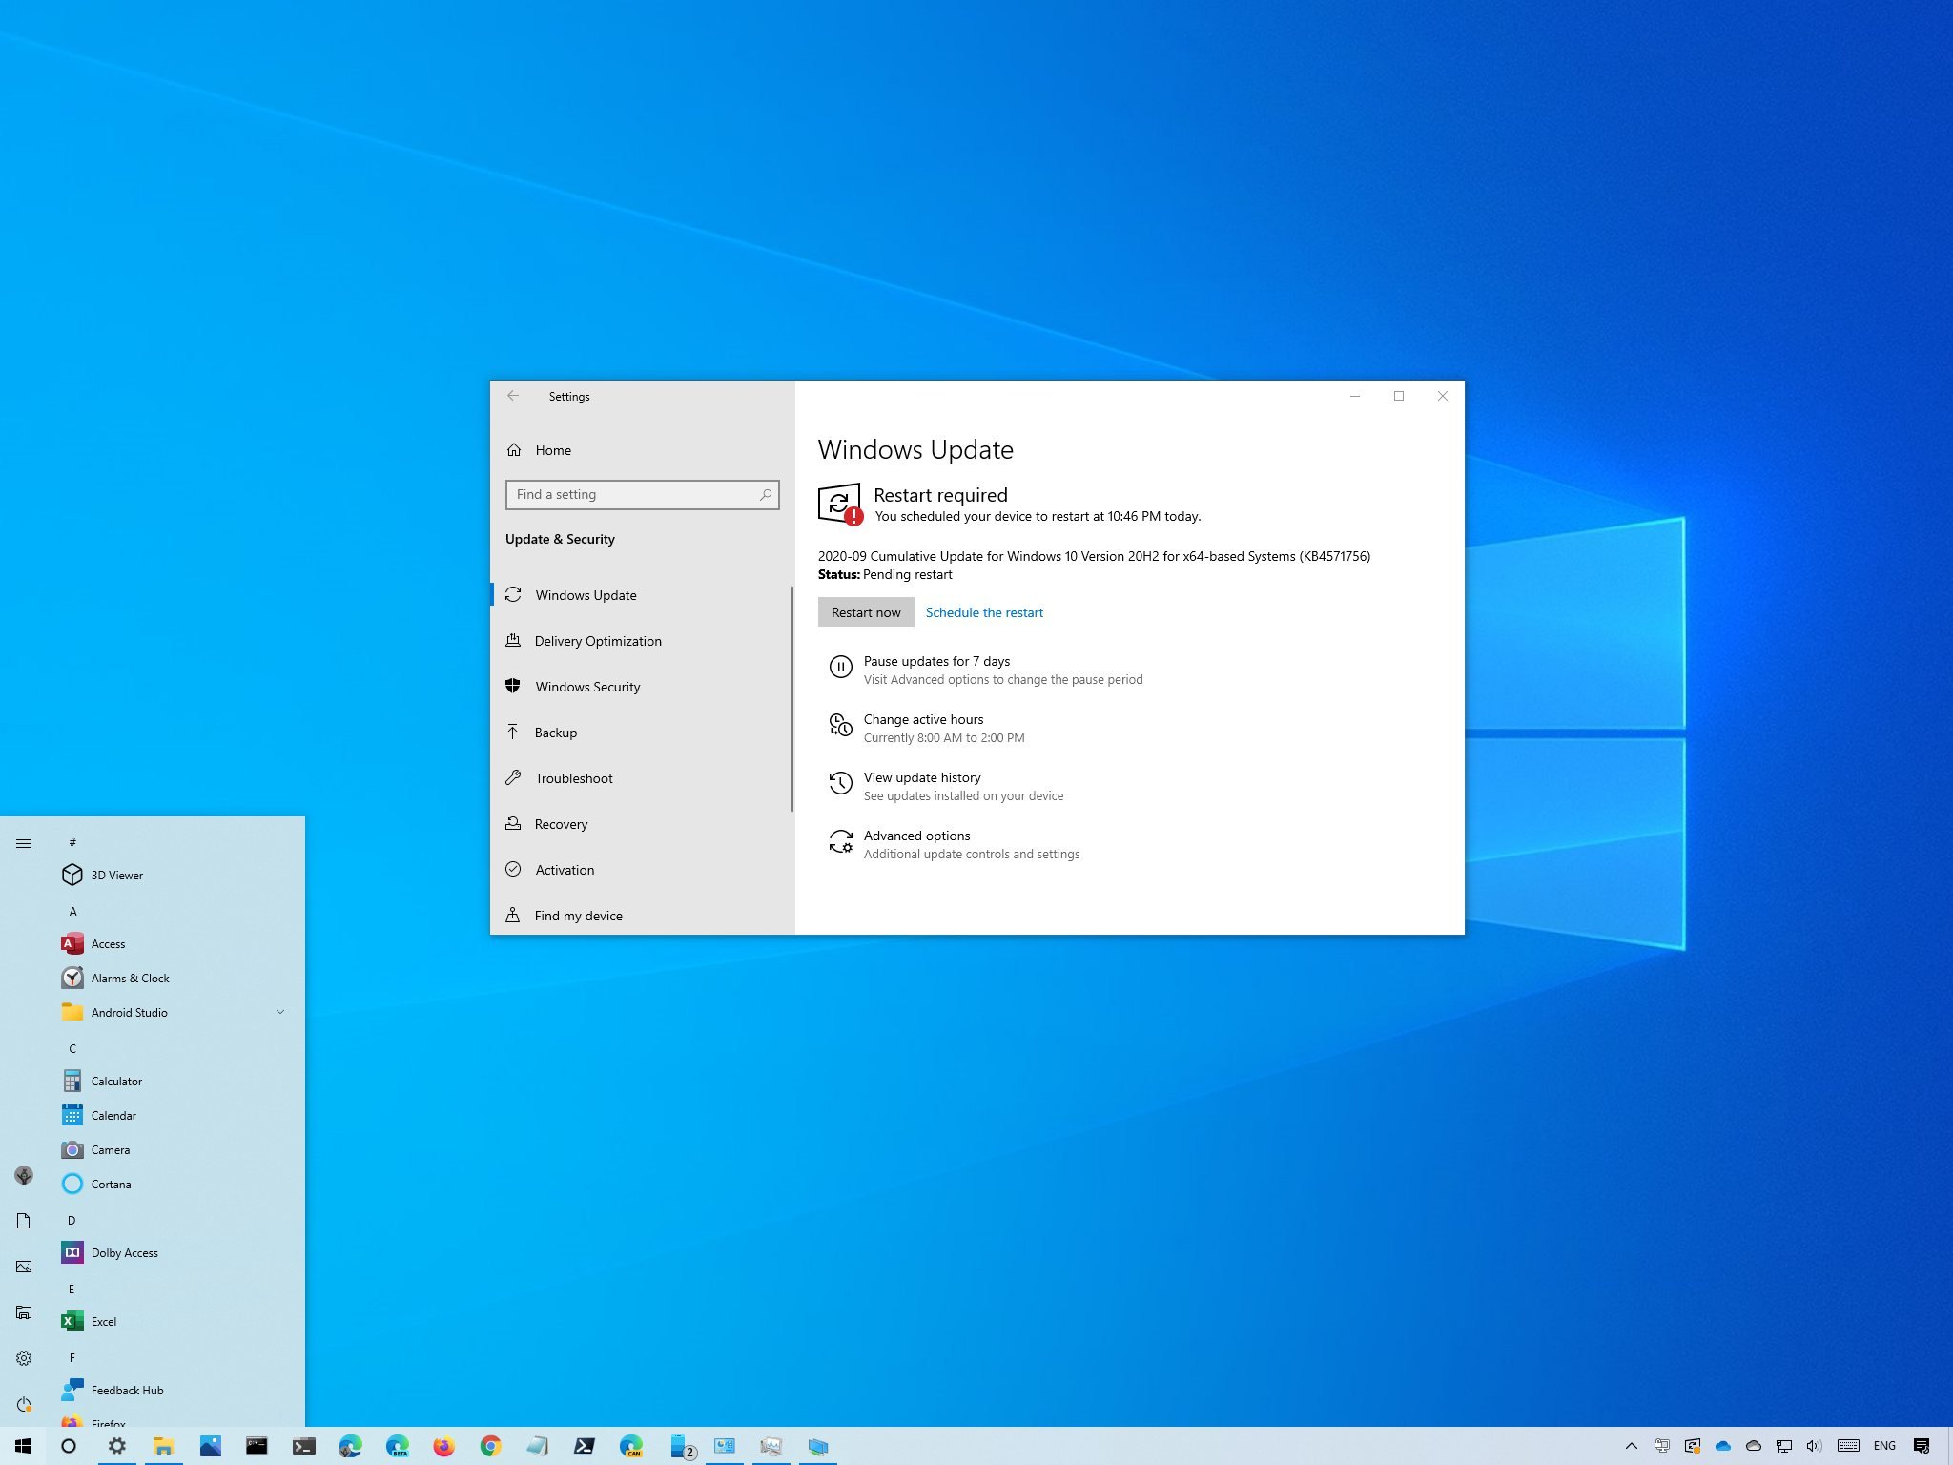Click the Find a setting search box
This screenshot has width=1953, height=1465.
click(642, 494)
